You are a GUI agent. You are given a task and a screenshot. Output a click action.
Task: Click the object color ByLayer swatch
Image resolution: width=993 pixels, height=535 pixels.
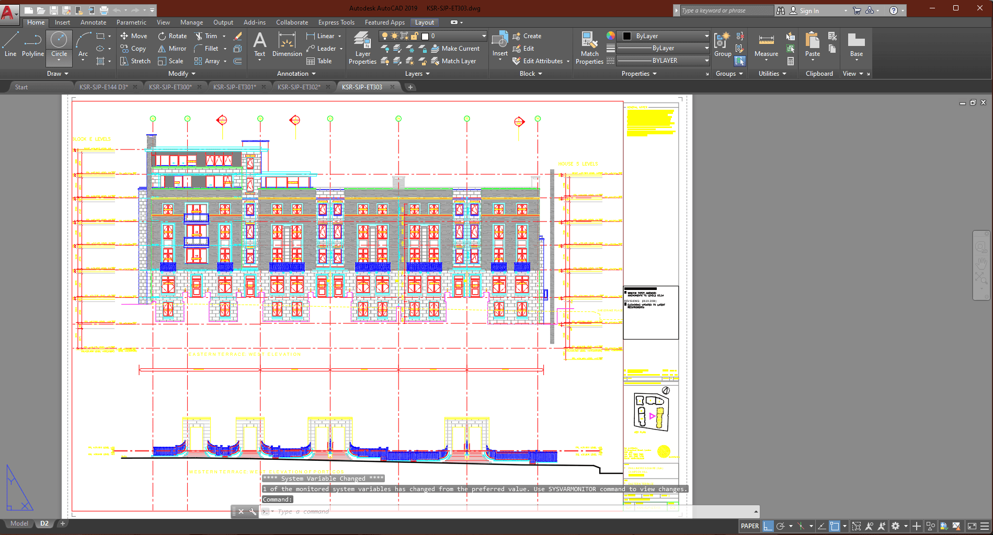pyautogui.click(x=626, y=36)
